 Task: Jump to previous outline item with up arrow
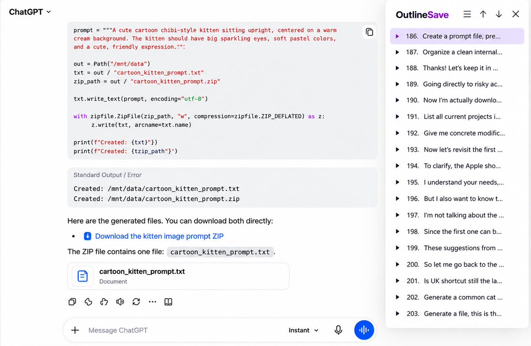pos(483,14)
